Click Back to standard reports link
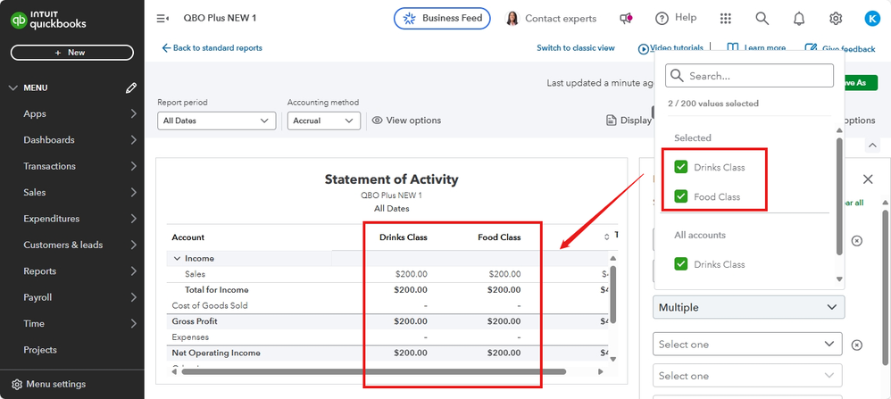Screen dimensions: 891x399 click(212, 48)
